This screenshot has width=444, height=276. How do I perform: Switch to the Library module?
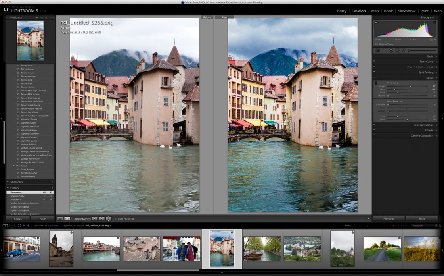340,11
